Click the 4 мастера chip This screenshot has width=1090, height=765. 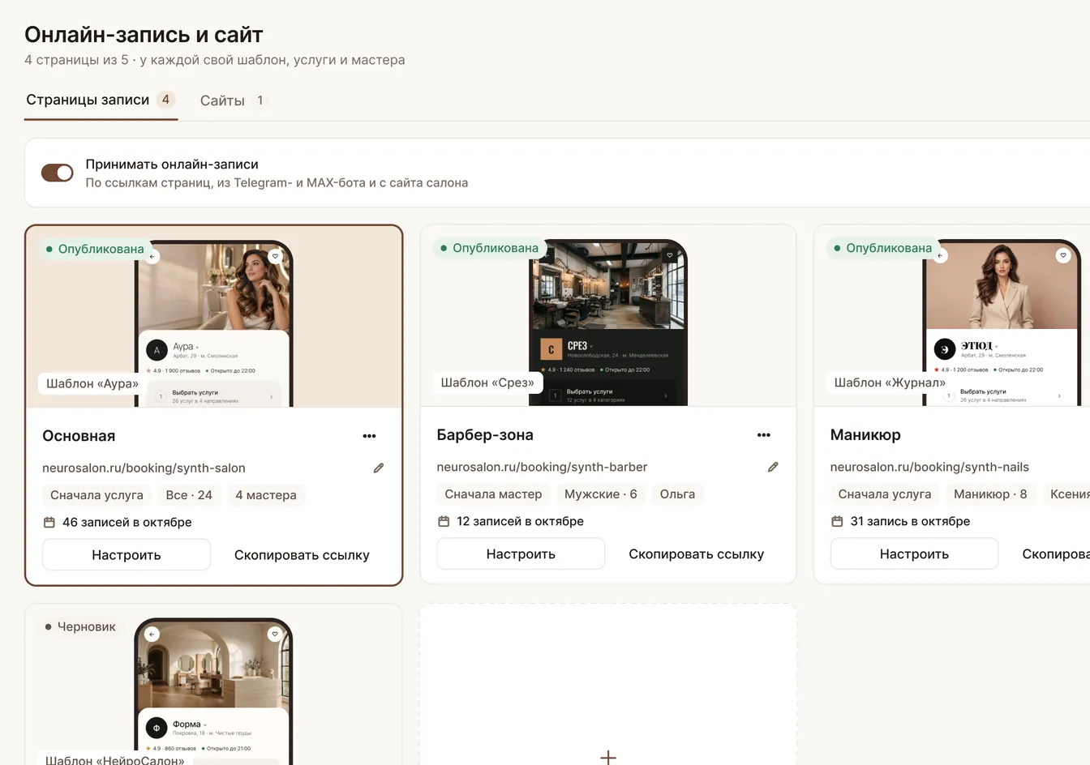pyautogui.click(x=266, y=495)
